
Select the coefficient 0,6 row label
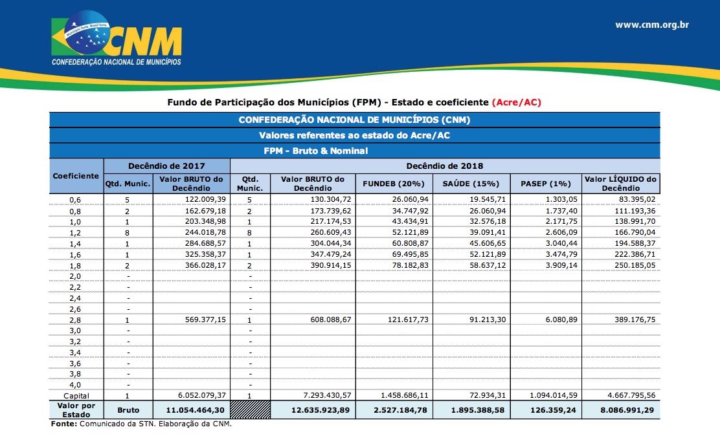75,200
